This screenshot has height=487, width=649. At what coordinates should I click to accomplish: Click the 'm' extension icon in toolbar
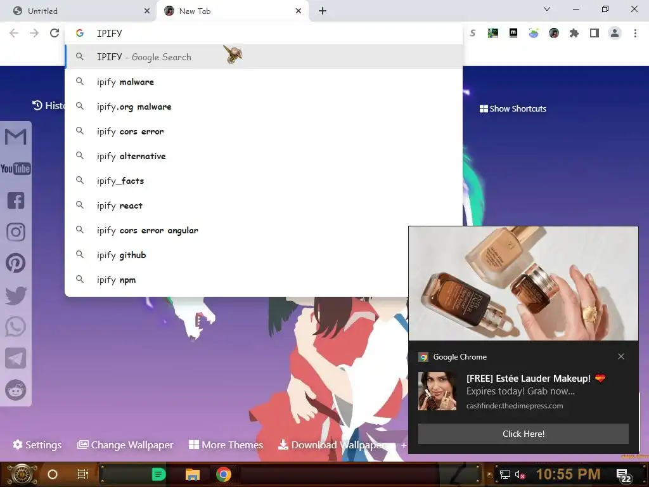(x=513, y=33)
